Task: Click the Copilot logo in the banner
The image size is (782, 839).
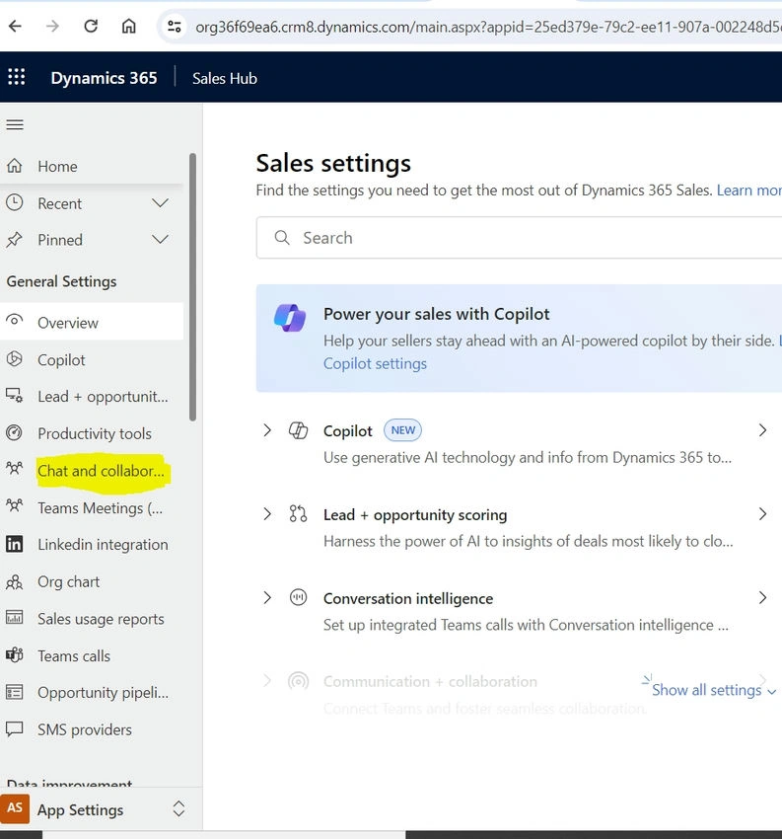Action: click(x=290, y=318)
